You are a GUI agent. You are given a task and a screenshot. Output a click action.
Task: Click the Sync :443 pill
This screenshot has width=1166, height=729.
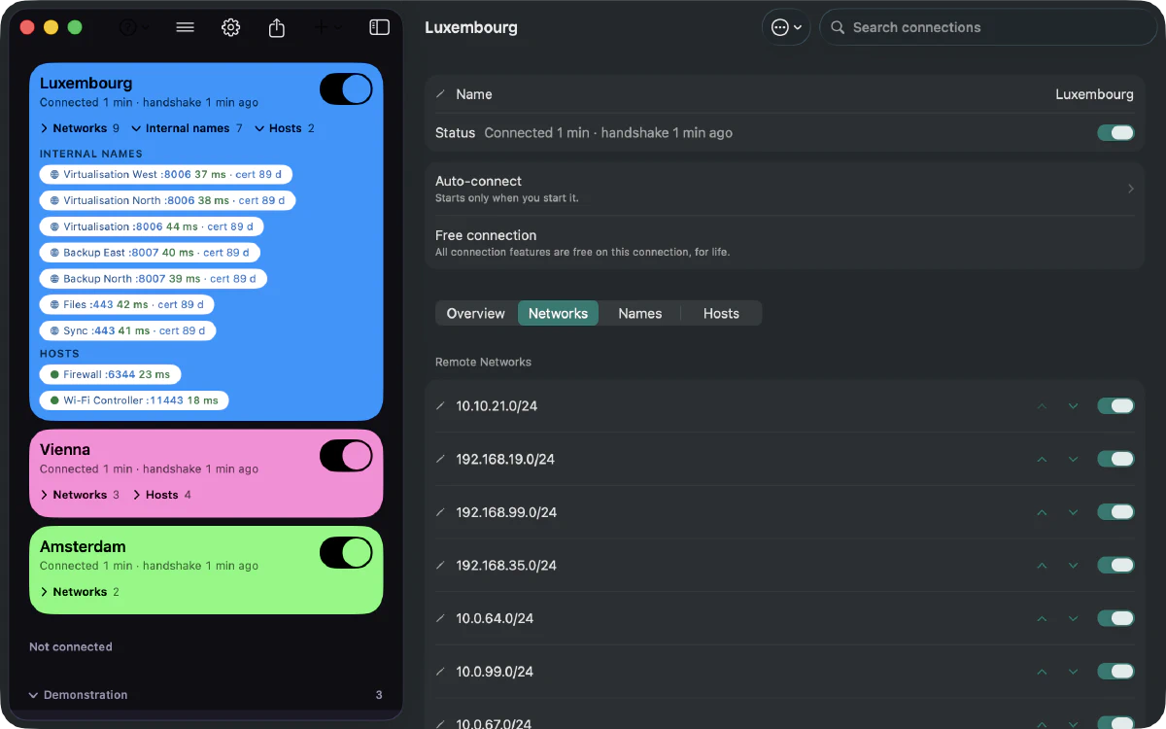(127, 330)
